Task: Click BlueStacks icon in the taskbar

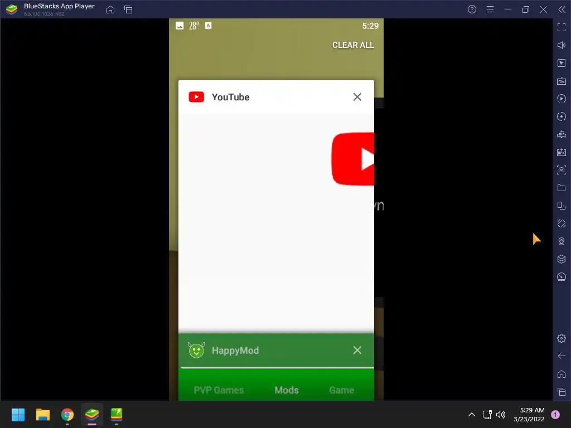Action: click(92, 415)
